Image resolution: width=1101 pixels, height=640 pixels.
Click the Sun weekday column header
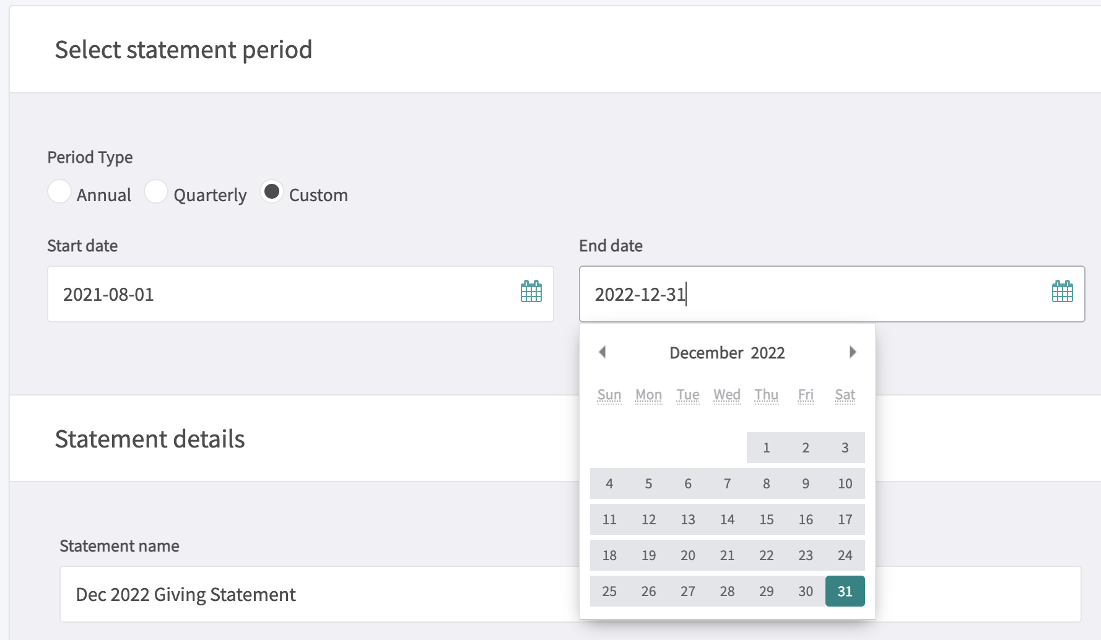click(609, 395)
